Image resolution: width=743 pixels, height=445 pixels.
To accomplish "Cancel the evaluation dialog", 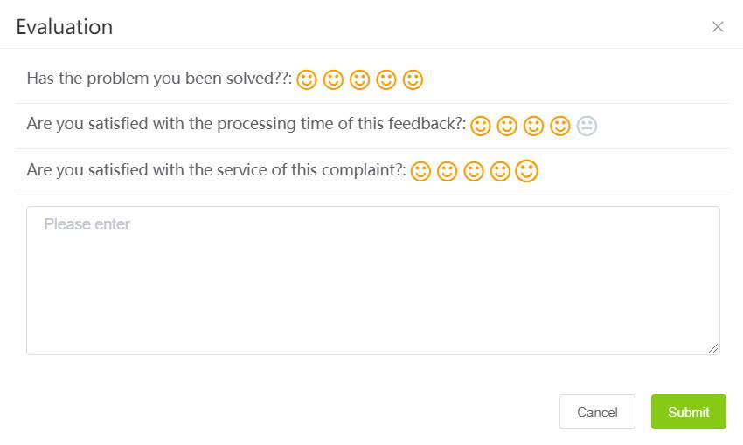I will point(597,412).
